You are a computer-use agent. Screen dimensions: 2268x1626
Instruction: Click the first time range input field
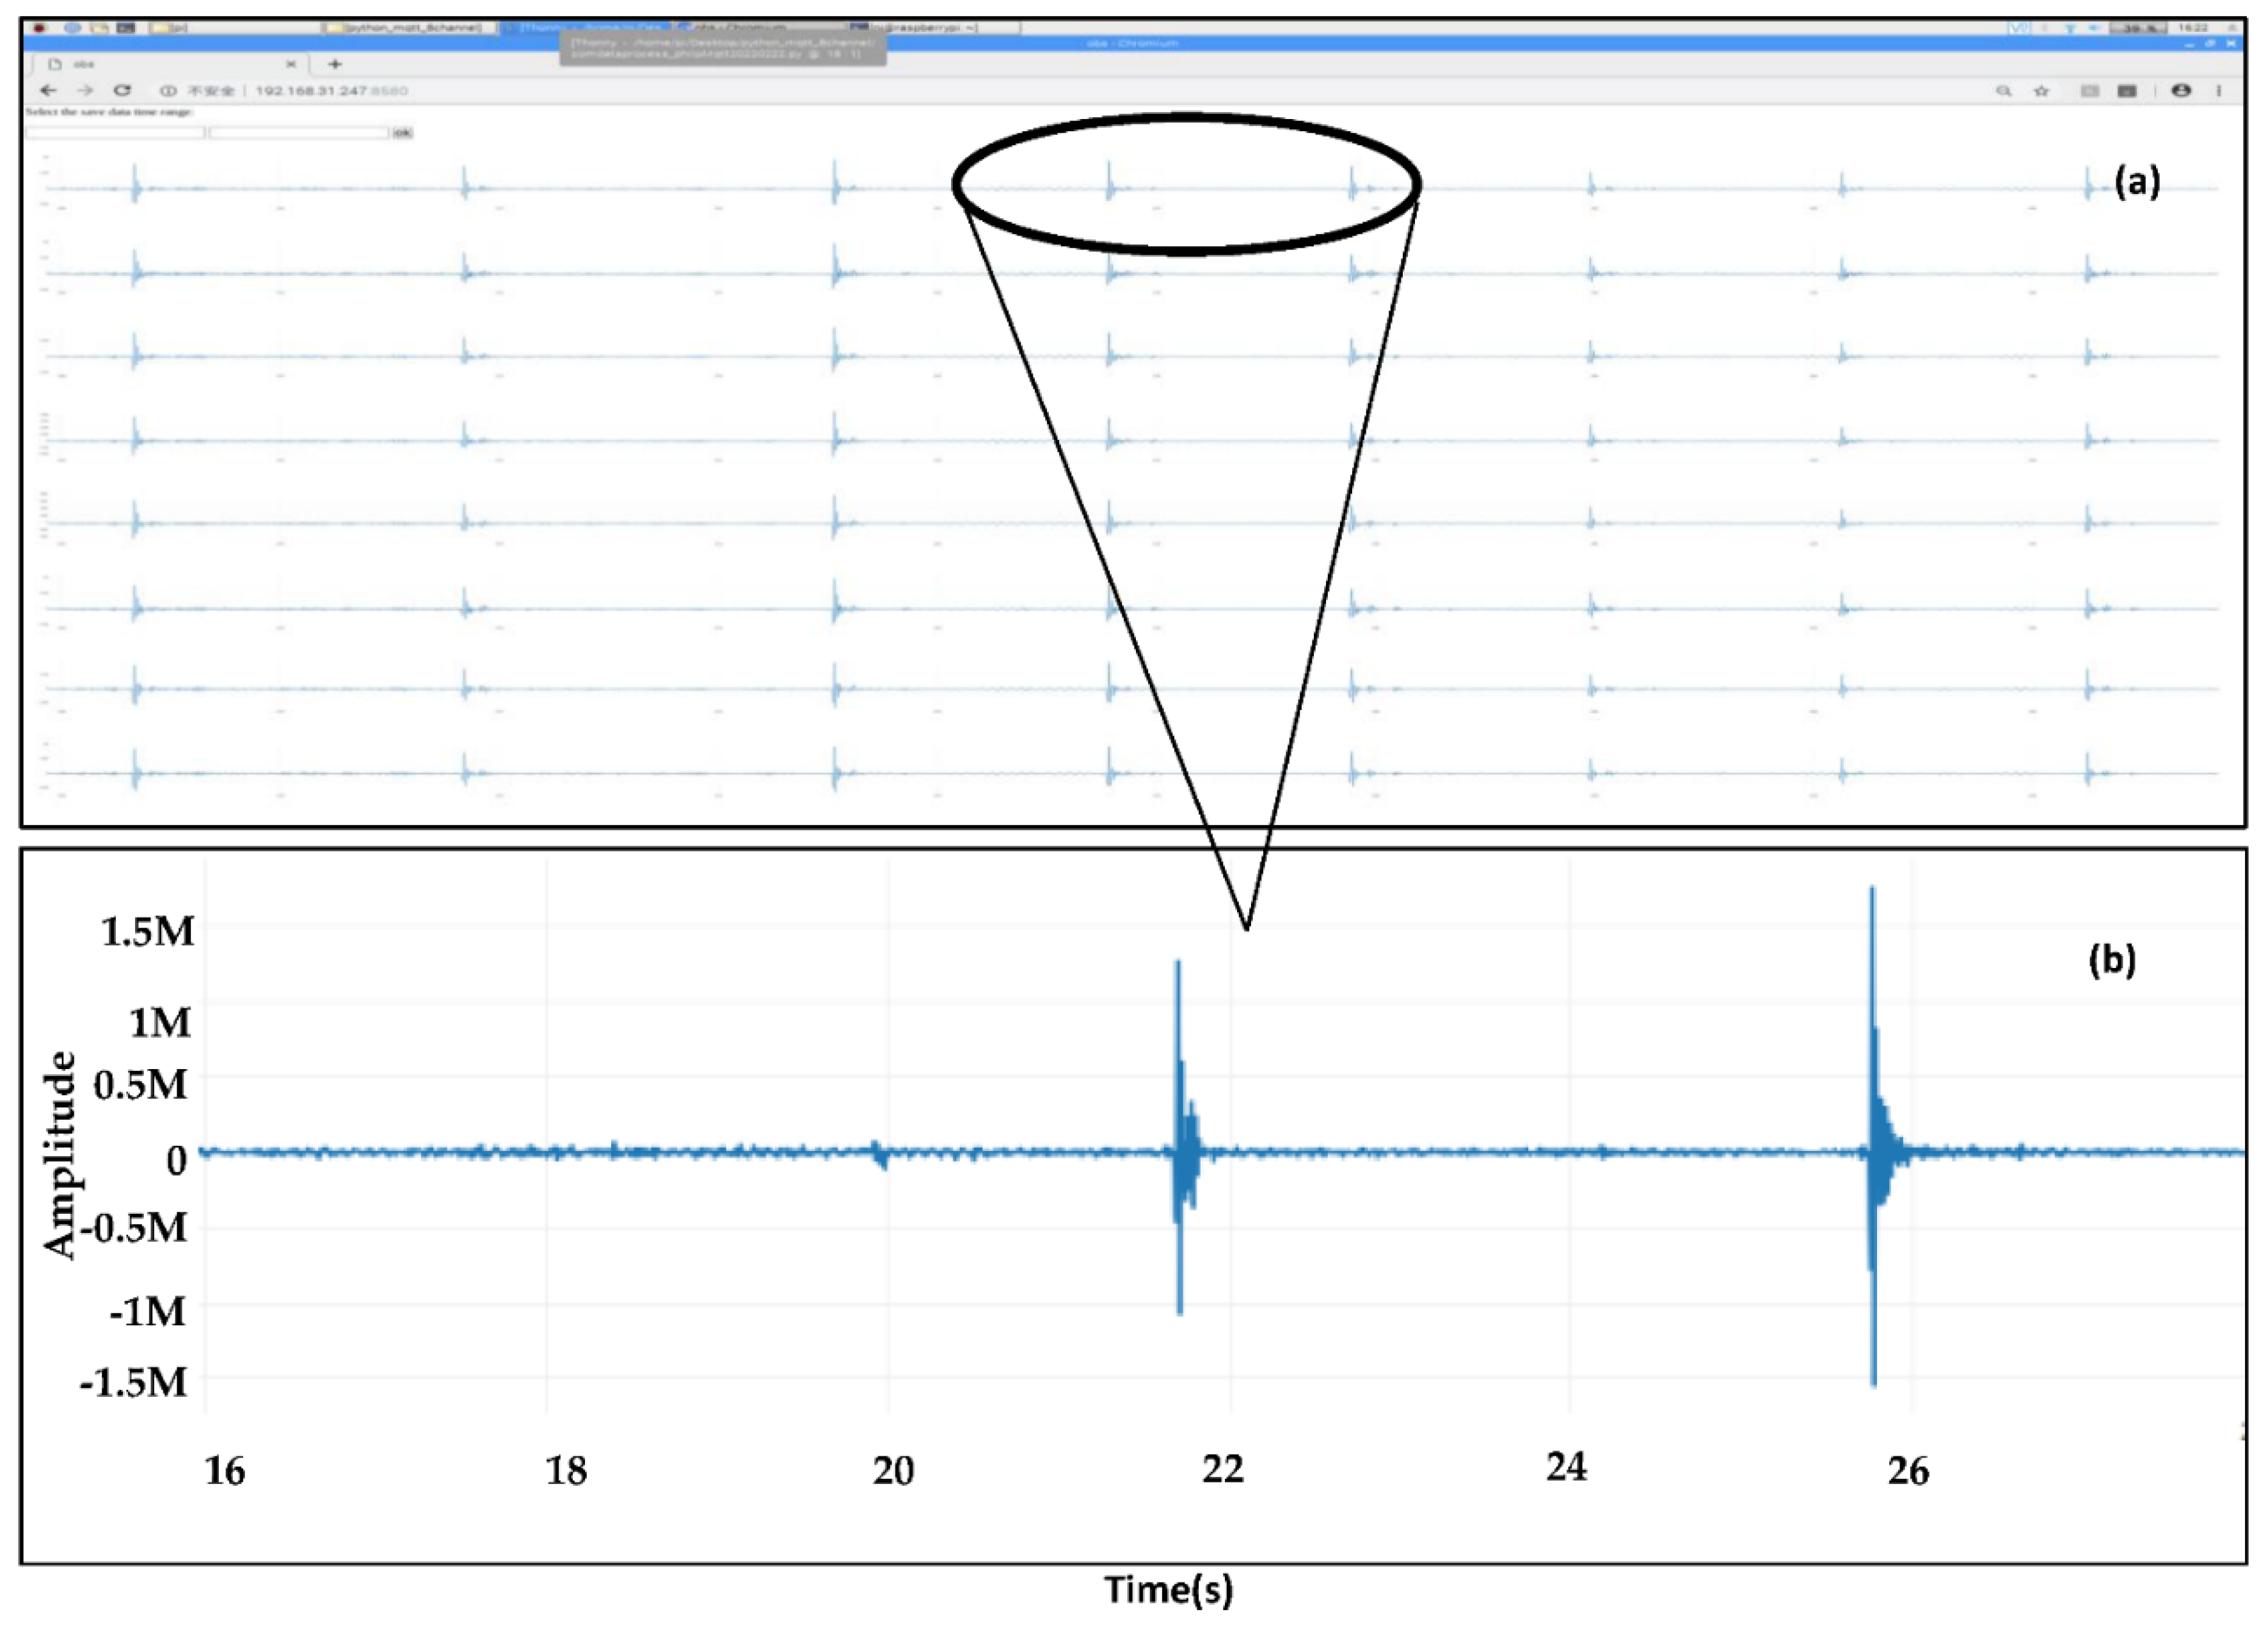[x=115, y=132]
